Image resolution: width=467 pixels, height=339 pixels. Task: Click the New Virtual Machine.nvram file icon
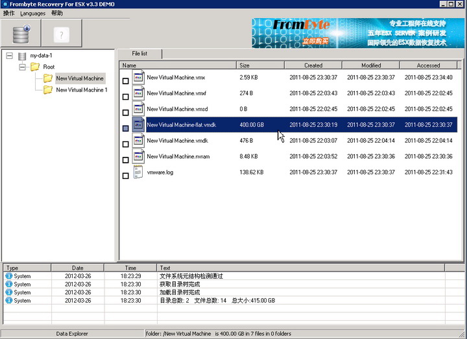click(138, 156)
